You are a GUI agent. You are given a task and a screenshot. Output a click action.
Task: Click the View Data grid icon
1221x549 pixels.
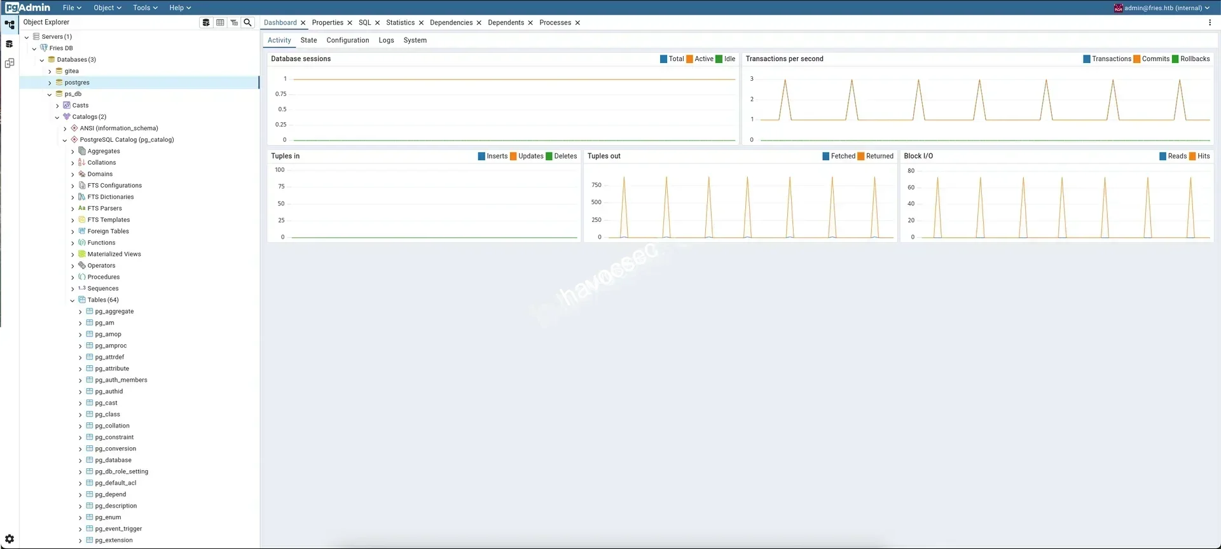pos(220,22)
